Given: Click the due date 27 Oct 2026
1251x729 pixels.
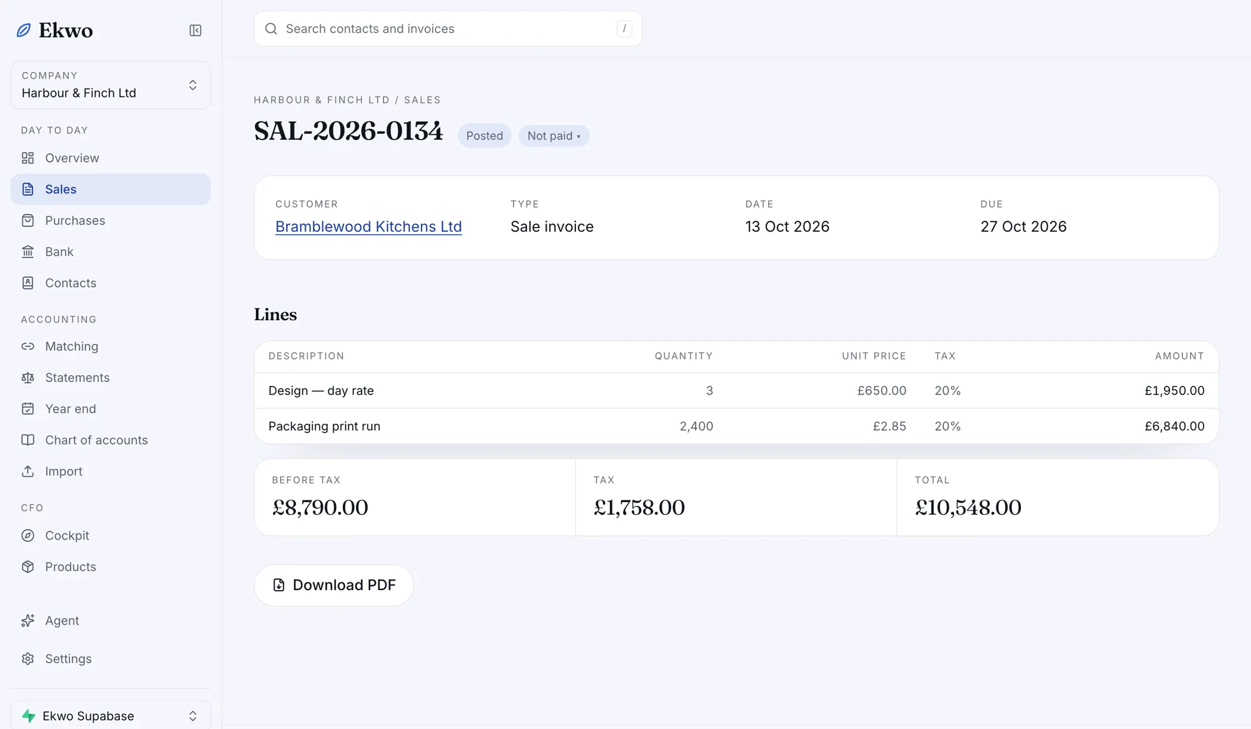Looking at the screenshot, I should pos(1023,226).
